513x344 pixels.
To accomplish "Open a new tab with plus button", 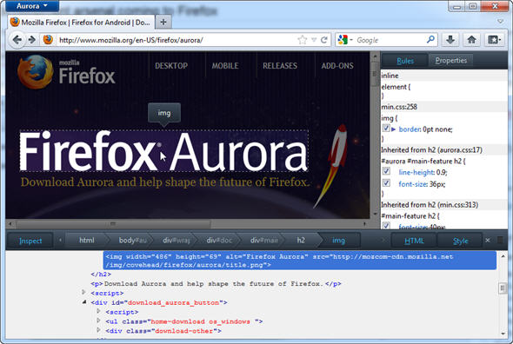I will (x=163, y=23).
